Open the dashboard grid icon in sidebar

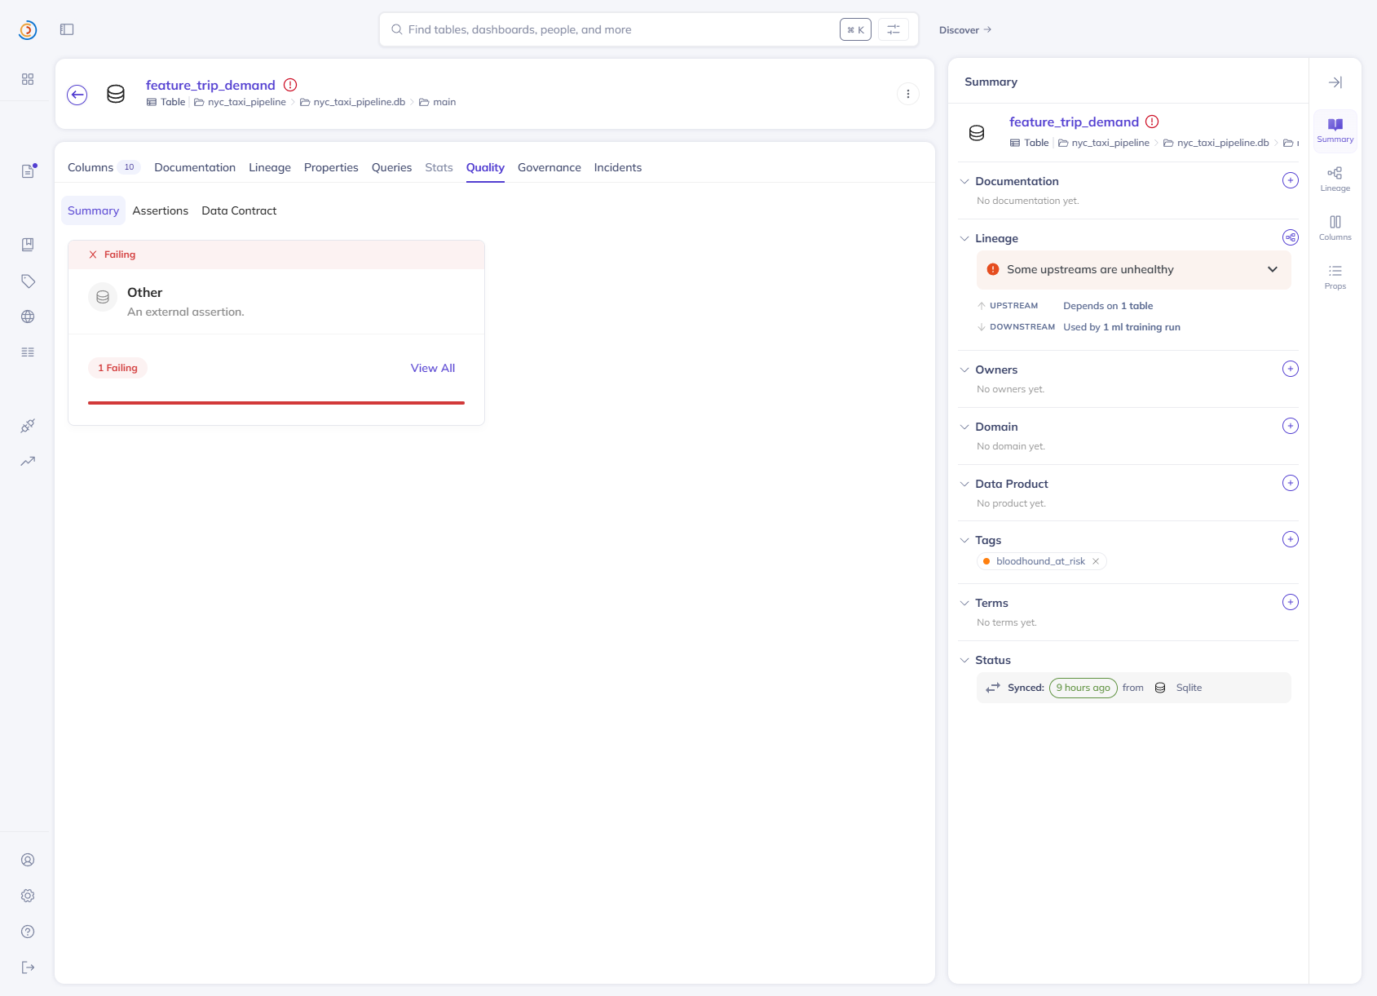28,79
